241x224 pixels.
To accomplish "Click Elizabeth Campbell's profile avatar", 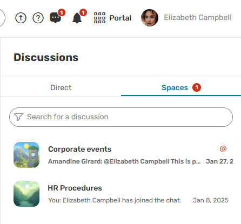I will (x=150, y=18).
